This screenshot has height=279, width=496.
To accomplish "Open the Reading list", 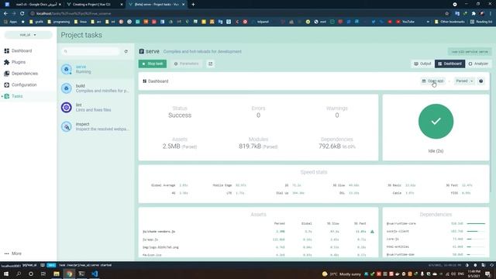I will [x=481, y=22].
